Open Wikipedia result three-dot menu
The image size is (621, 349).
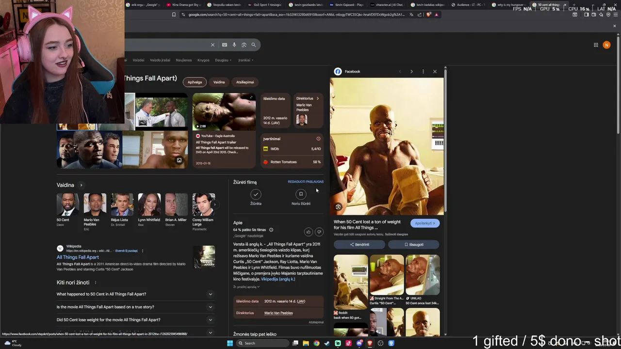point(142,251)
